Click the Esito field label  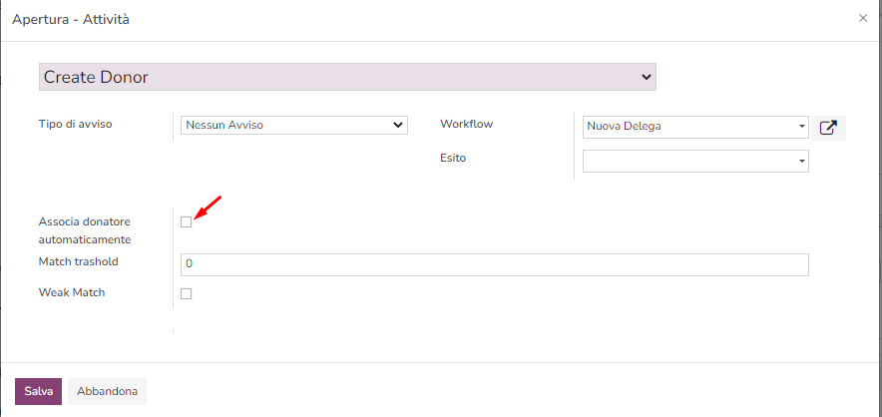point(453,158)
